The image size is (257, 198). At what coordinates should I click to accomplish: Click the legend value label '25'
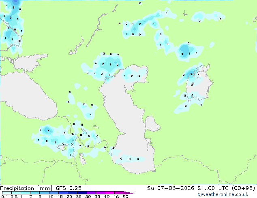pyautogui.click(x=79, y=196)
